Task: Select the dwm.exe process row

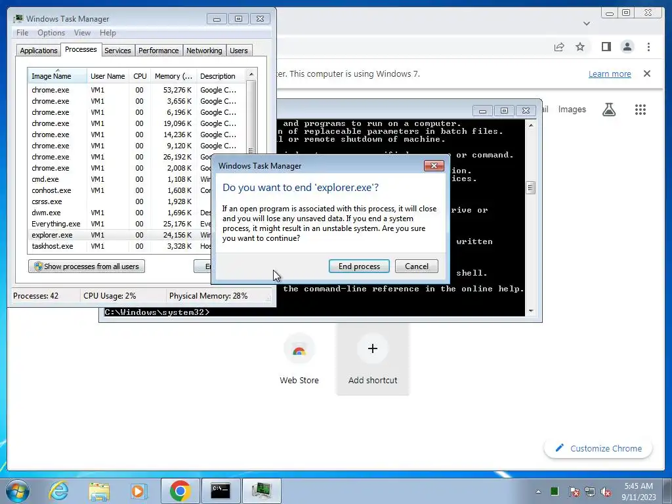Action: 119,213
